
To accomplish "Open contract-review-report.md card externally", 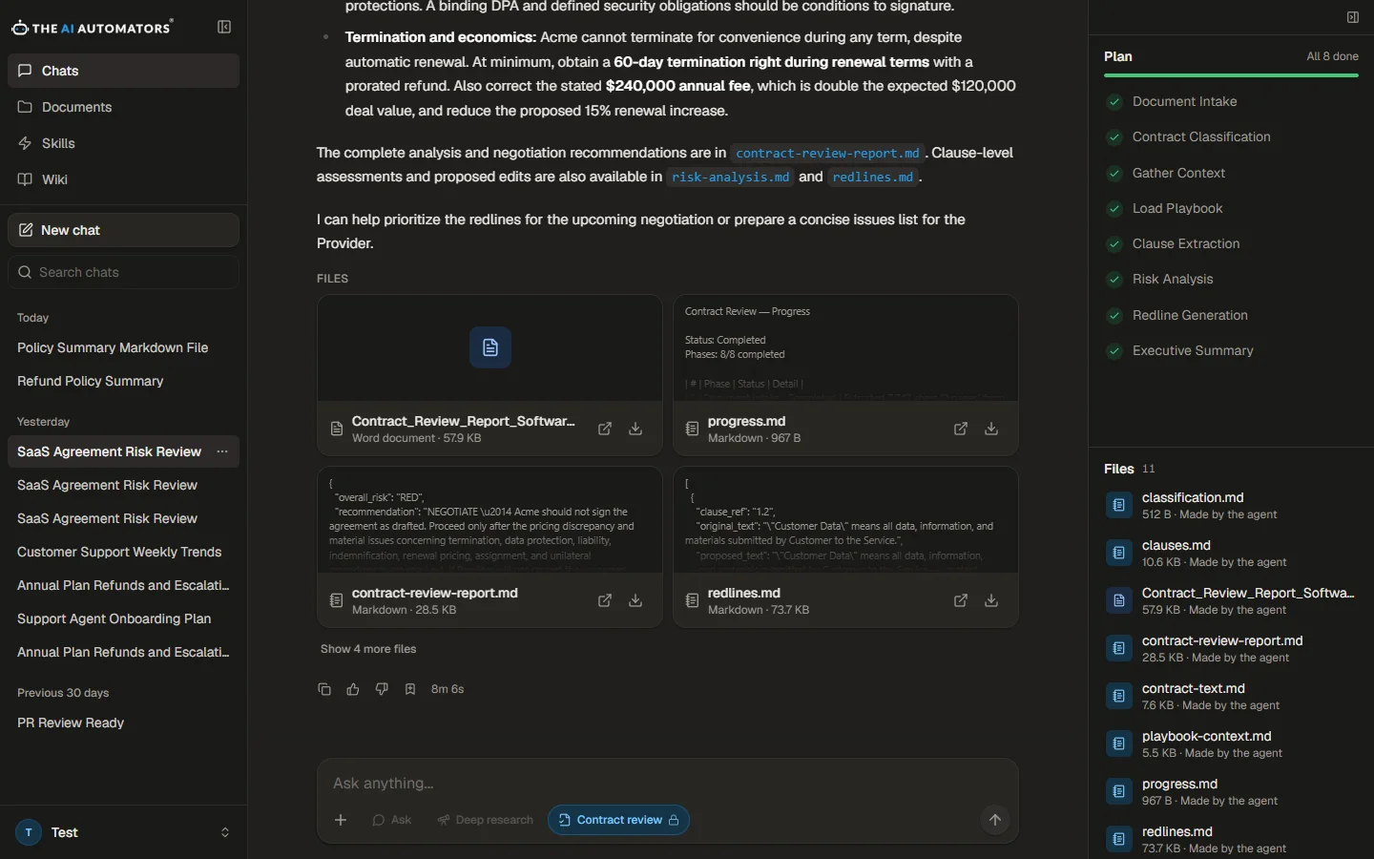I will tap(605, 601).
